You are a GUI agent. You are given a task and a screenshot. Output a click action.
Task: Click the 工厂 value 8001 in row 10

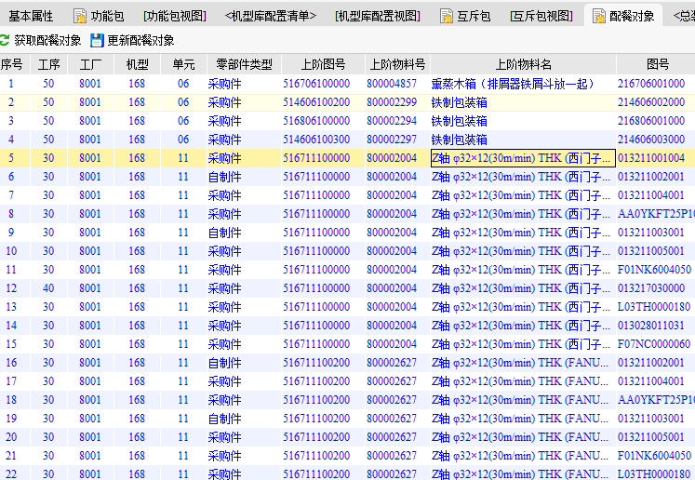pyautogui.click(x=90, y=251)
